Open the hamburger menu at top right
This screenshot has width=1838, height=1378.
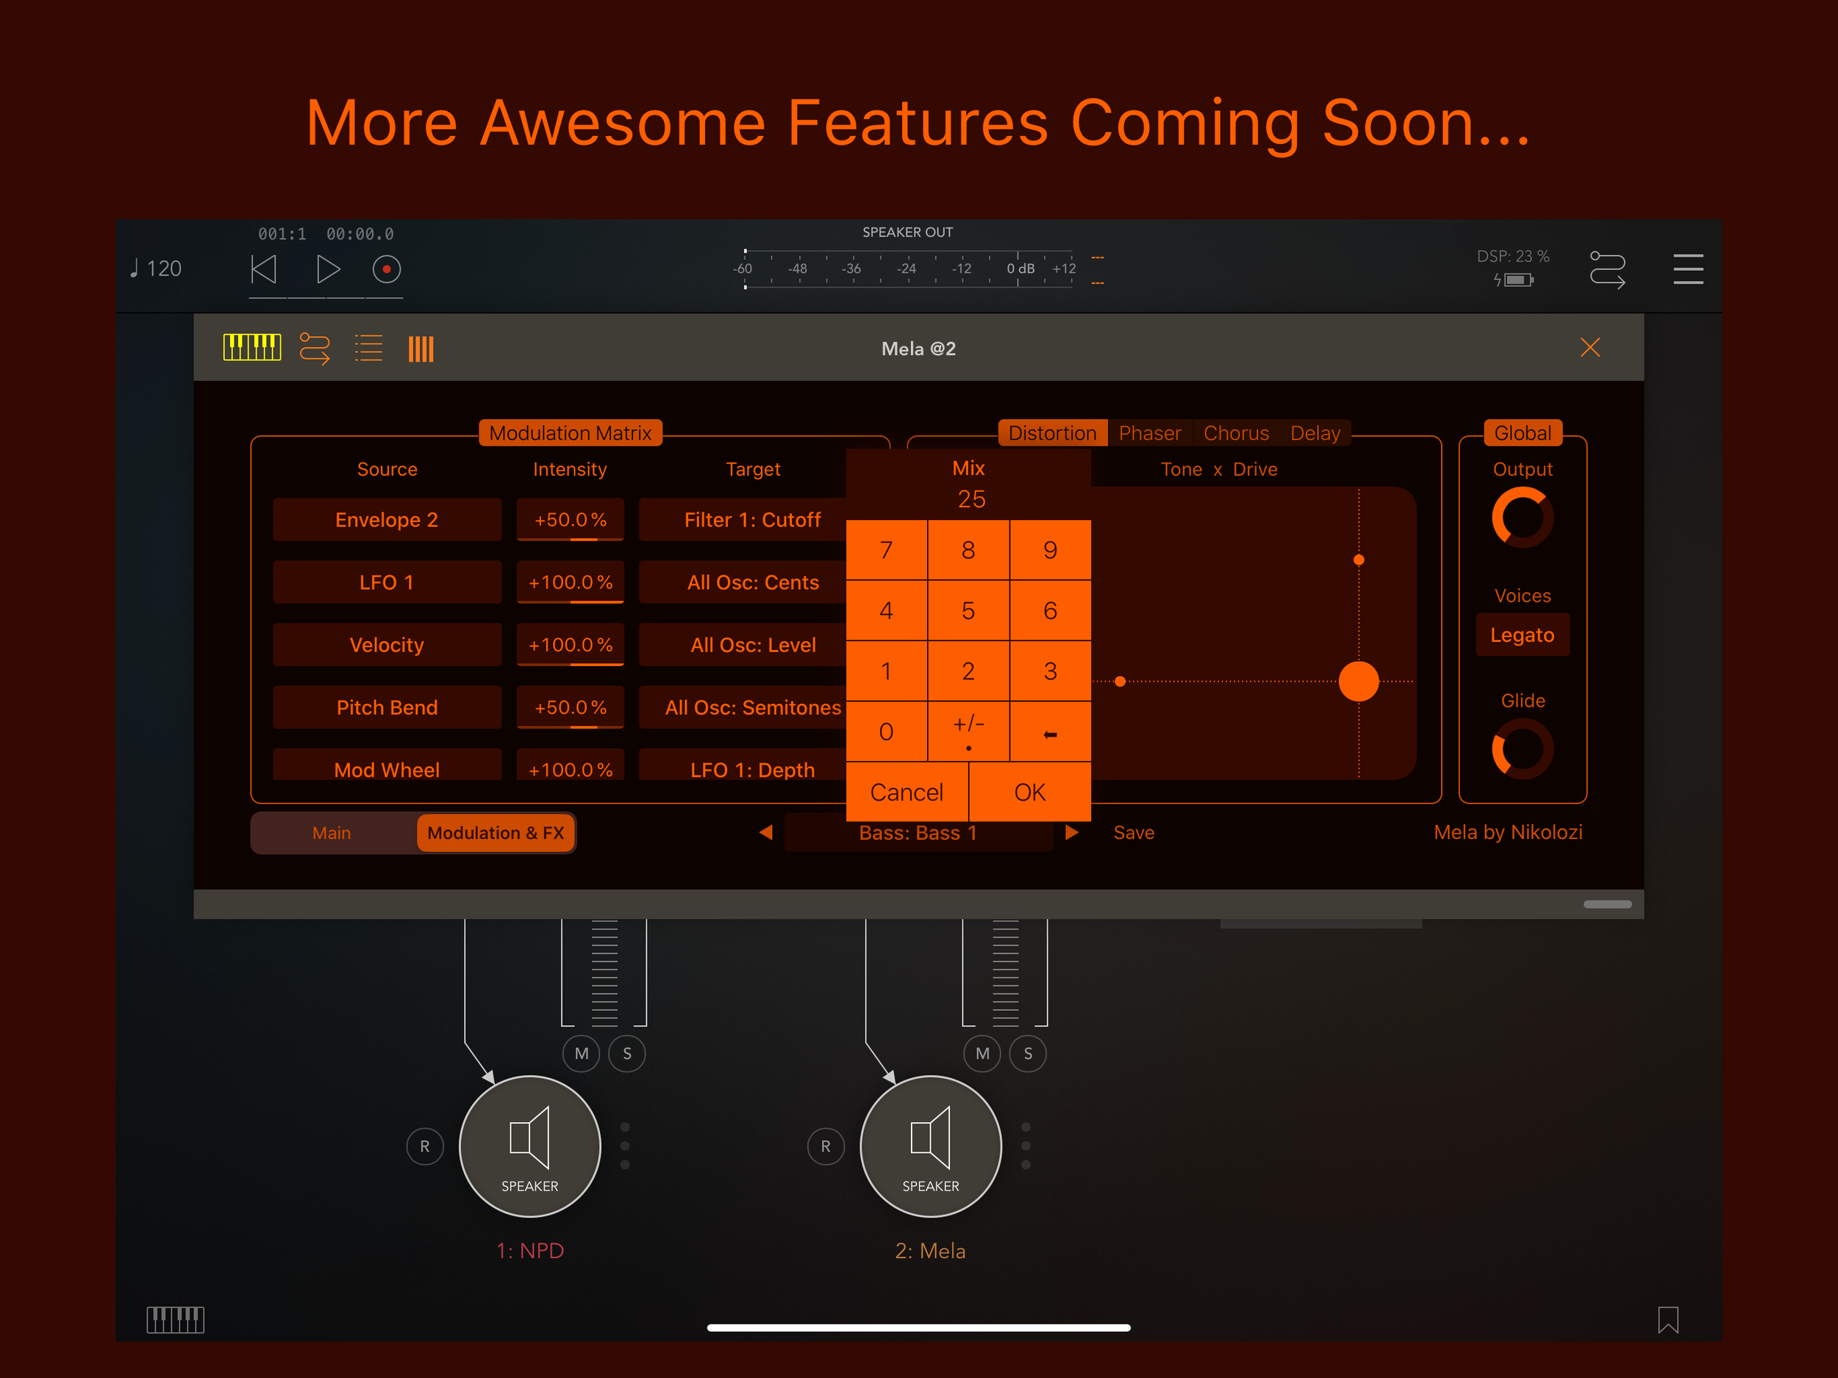coord(1687,268)
